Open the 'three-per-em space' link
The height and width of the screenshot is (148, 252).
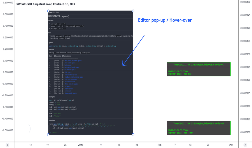click(71, 84)
